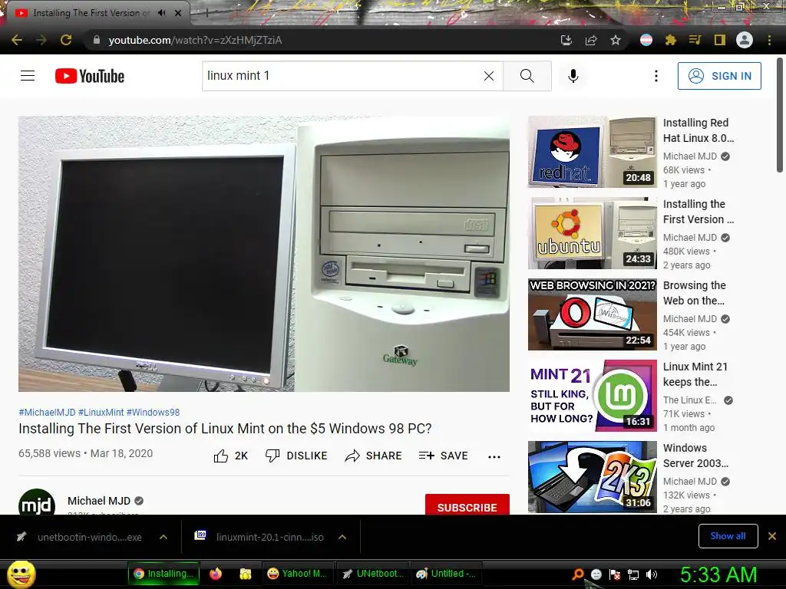This screenshot has height=589, width=786.
Task: Click the SIGN IN button
Action: pyautogui.click(x=719, y=76)
